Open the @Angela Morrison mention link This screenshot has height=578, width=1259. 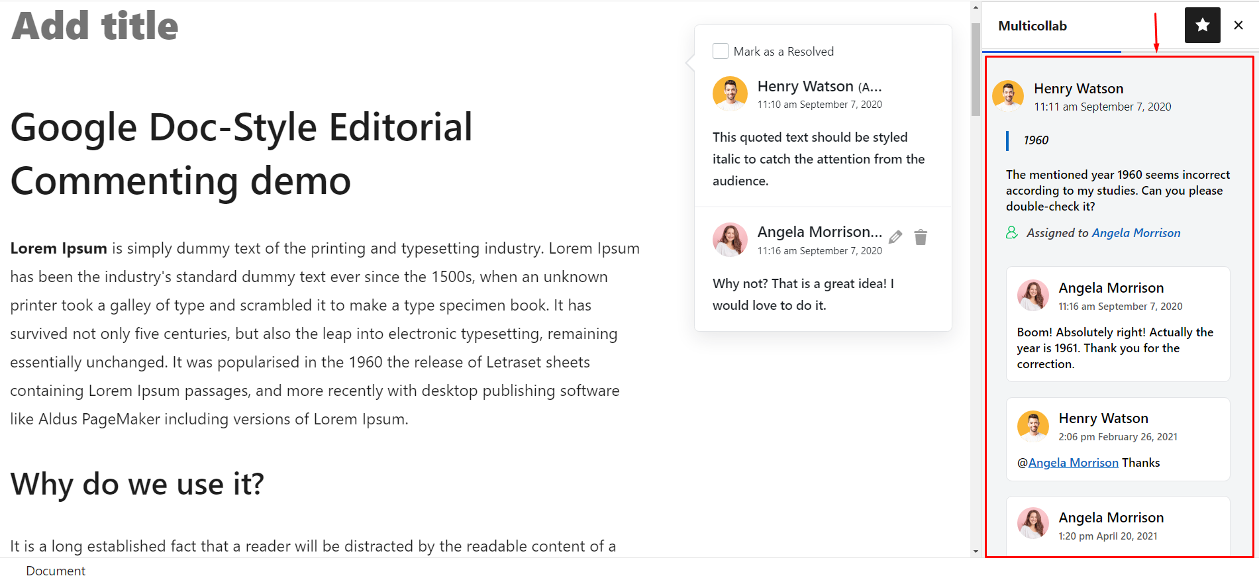pyautogui.click(x=1073, y=463)
